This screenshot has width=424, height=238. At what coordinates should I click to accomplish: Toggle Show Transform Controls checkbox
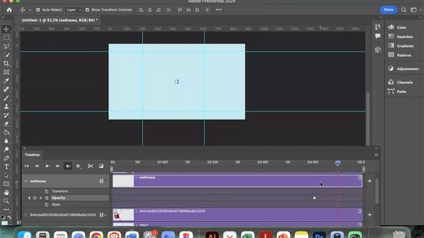click(x=87, y=10)
